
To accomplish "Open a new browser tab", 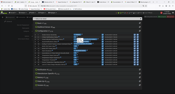I will click(153, 2).
